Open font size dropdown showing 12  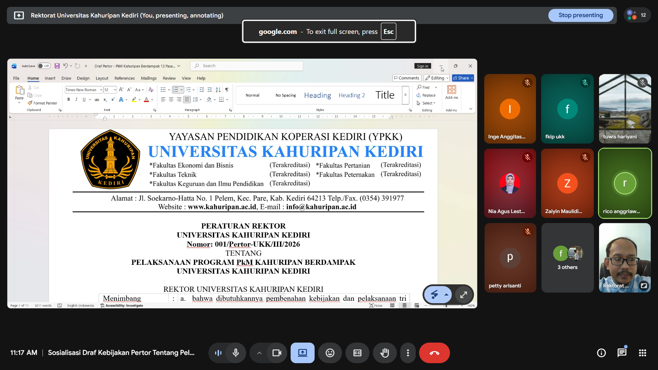click(115, 90)
